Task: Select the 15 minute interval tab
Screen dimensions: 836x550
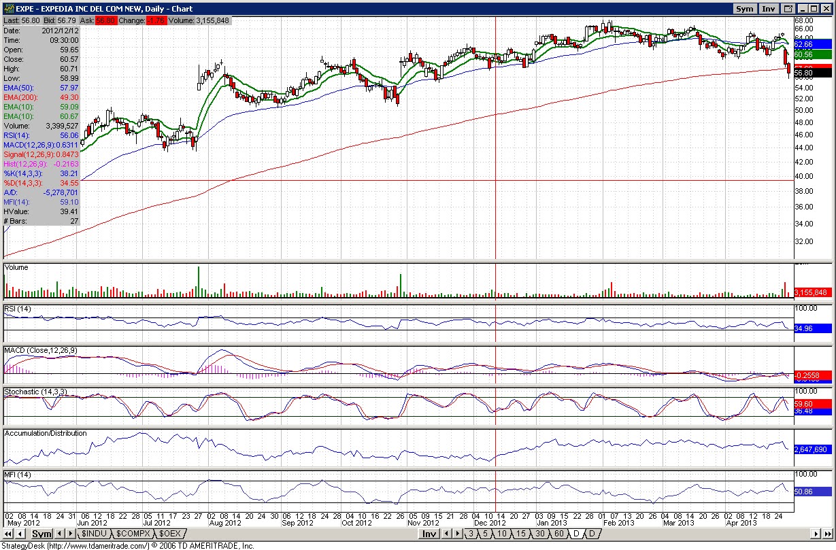Action: coord(521,534)
